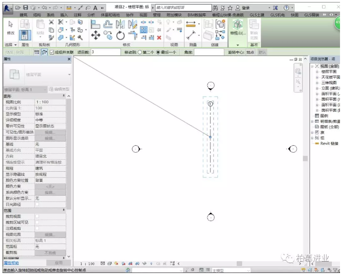Open the 楼层平面: 标高 1 instance dropdown
The width and height of the screenshot is (343, 276).
pyautogui.click(x=25, y=89)
